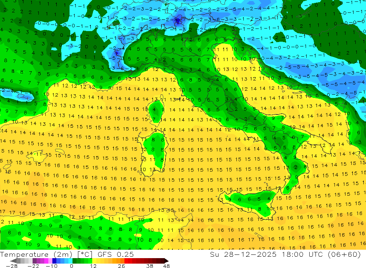The image size is (366, 268).
Task: Click the date "Su 28-12-2025"
Action: pyautogui.click(x=243, y=254)
